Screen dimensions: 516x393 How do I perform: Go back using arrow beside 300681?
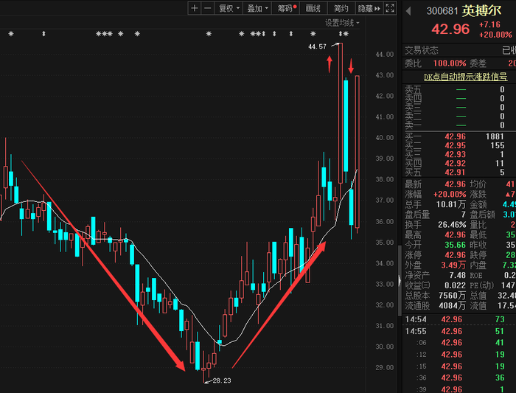tap(408, 11)
